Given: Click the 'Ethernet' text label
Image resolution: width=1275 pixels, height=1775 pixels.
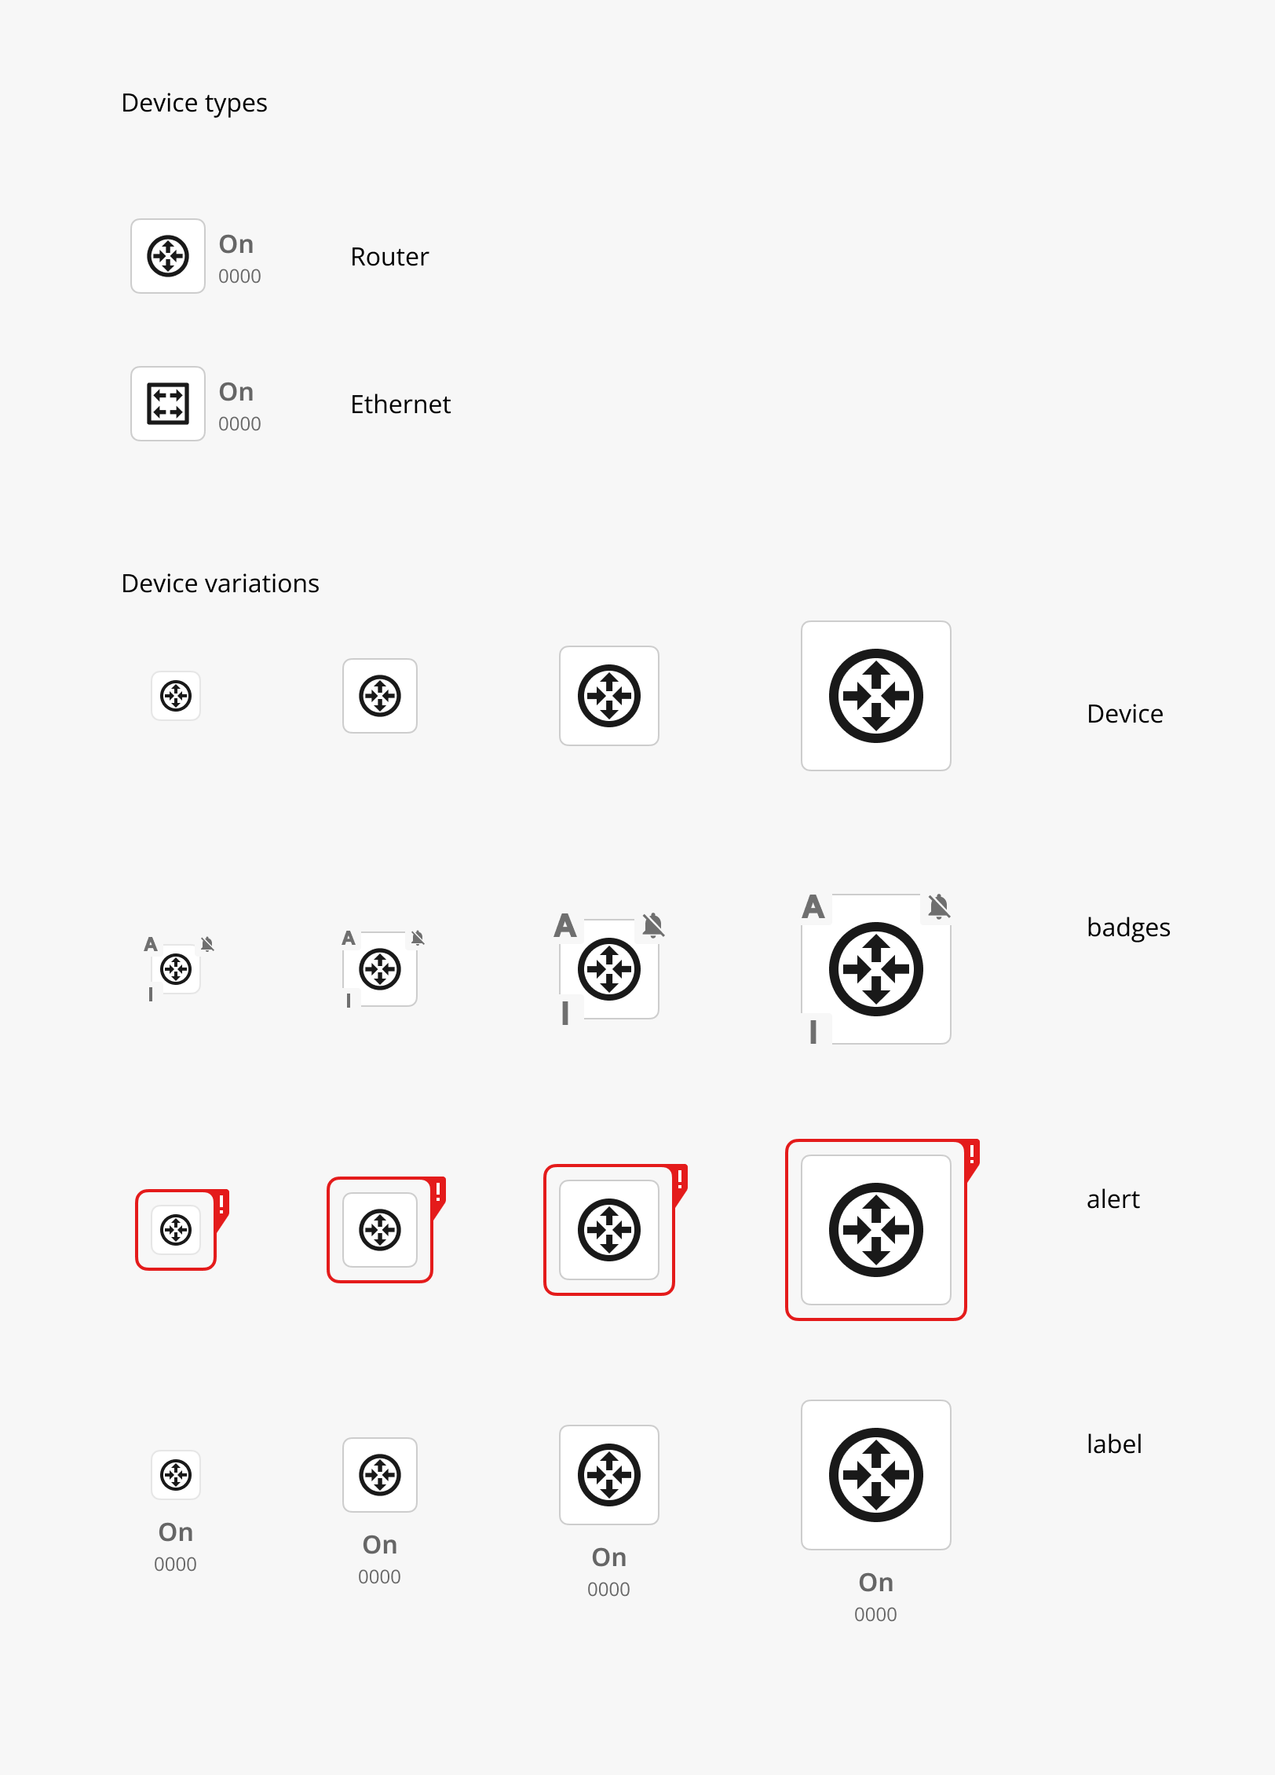Looking at the screenshot, I should (x=400, y=404).
